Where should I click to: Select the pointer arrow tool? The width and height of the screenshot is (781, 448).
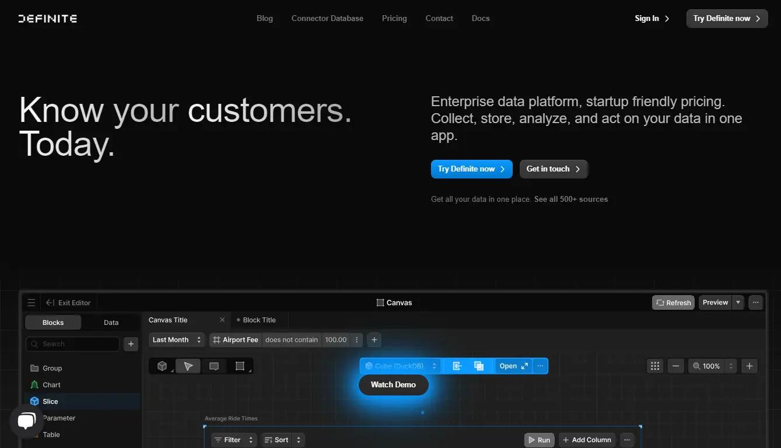click(x=188, y=366)
